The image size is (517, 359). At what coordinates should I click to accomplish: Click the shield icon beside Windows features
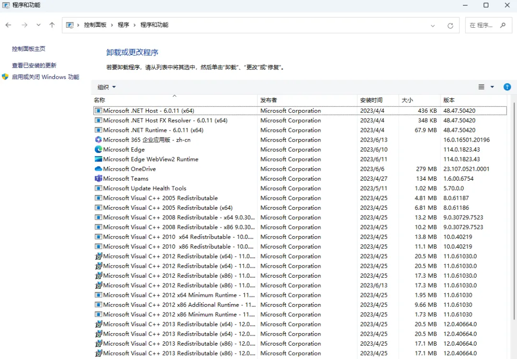(x=5, y=77)
